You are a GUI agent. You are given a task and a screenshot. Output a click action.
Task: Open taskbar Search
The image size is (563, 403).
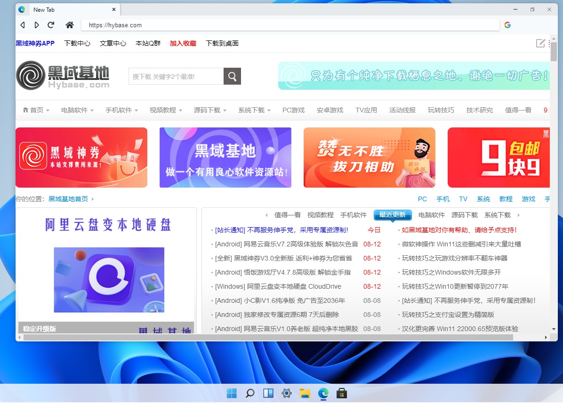pyautogui.click(x=250, y=393)
